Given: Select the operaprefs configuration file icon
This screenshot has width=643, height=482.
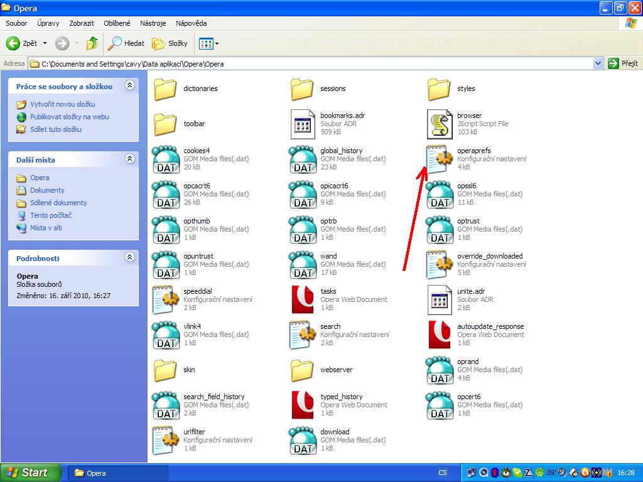Looking at the screenshot, I should click(440, 159).
